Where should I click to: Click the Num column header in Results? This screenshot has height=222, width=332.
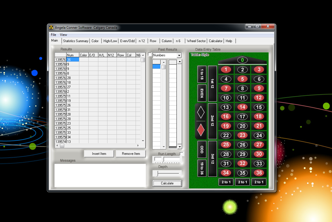tap(73, 55)
